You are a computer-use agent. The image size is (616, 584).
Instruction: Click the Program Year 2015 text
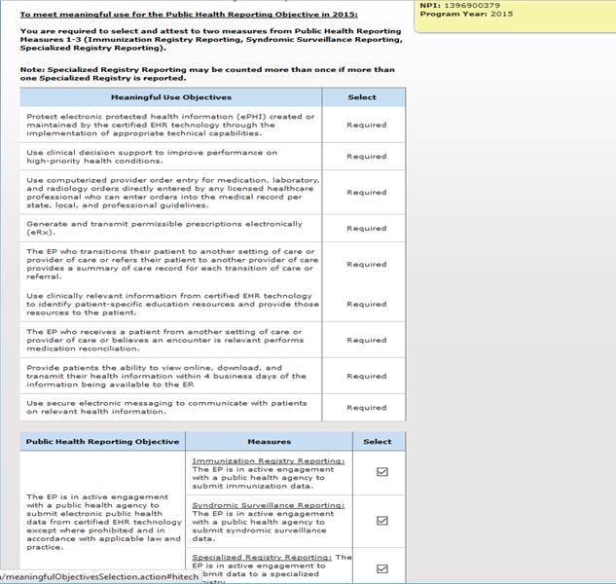[453, 16]
